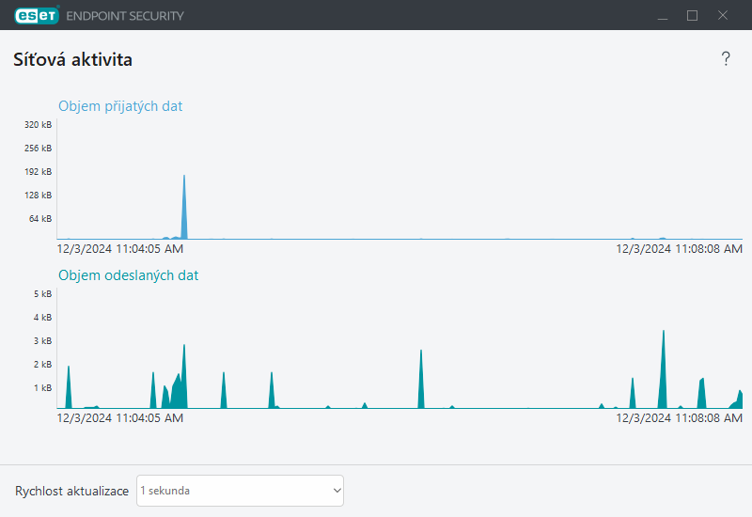Click the Síťová aktivita heading

pyautogui.click(x=72, y=60)
